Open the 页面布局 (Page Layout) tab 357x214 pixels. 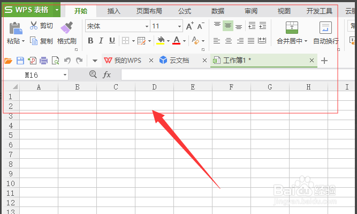pyautogui.click(x=149, y=11)
